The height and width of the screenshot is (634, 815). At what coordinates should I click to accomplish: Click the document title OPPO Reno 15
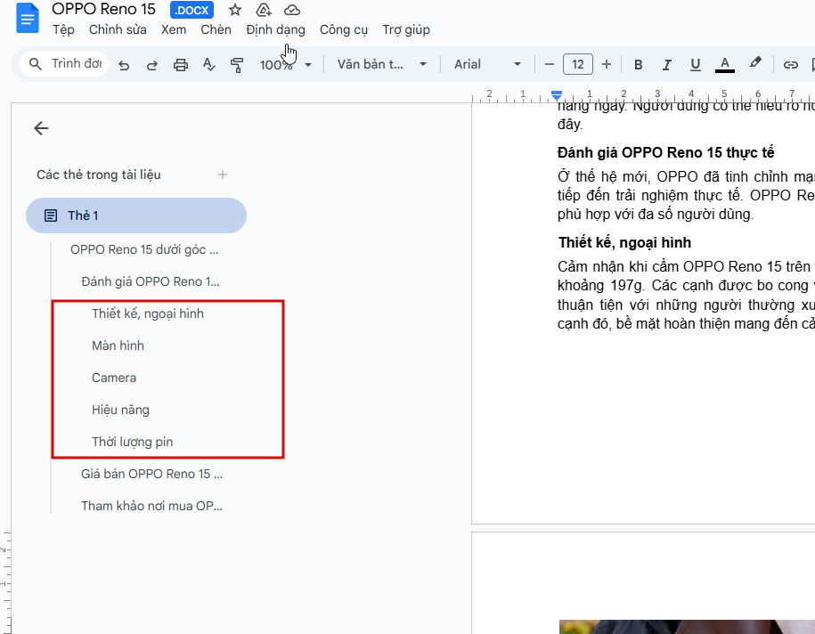(x=103, y=9)
